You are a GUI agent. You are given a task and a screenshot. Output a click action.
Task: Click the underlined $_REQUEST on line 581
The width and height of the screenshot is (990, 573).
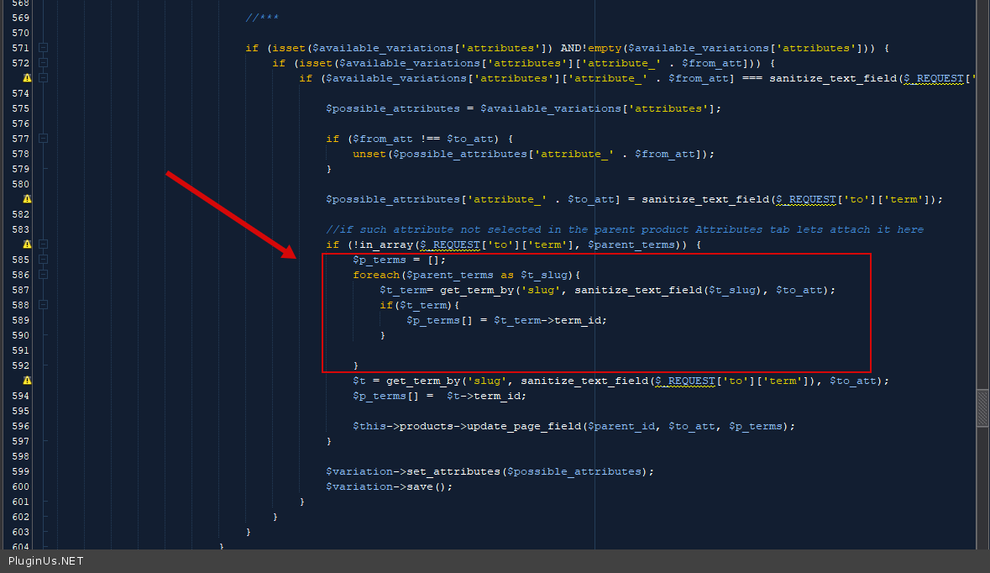pyautogui.click(x=804, y=199)
